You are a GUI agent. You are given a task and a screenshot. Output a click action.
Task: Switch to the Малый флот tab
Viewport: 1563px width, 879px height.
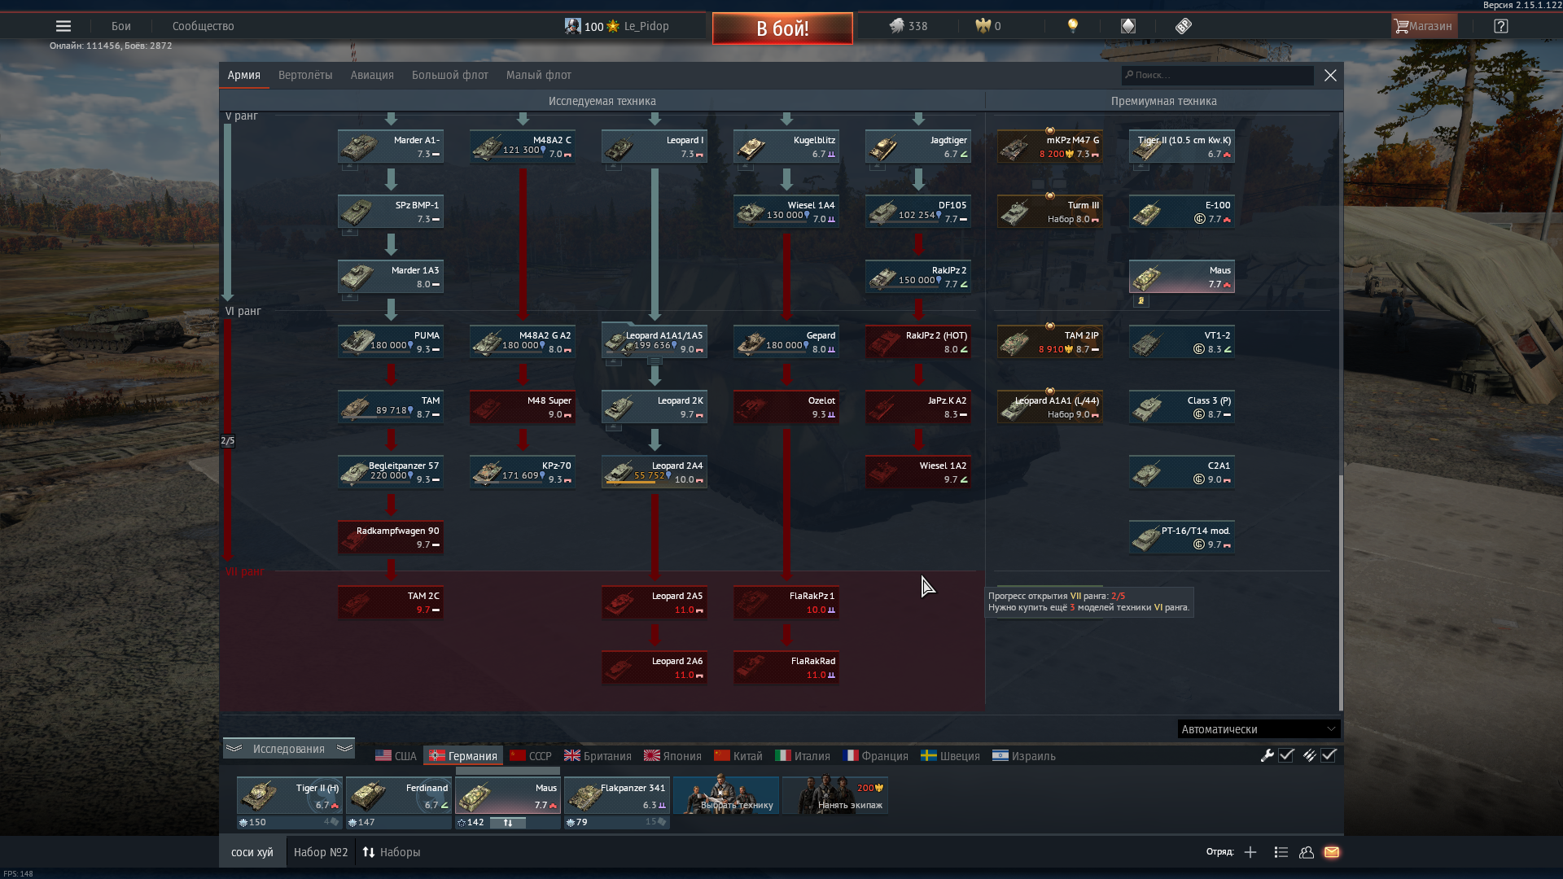(539, 75)
